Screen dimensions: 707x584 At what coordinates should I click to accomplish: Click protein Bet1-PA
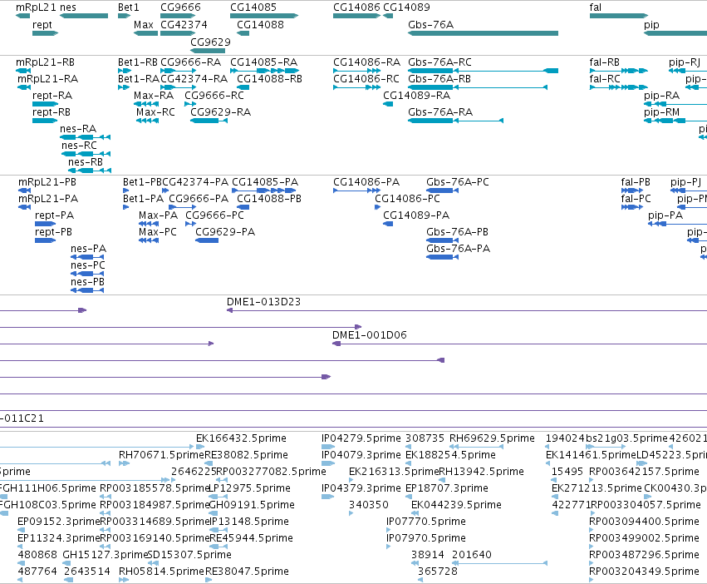click(x=143, y=199)
